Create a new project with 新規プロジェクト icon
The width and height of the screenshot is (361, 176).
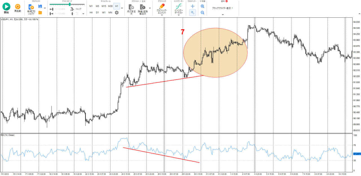point(31,7)
